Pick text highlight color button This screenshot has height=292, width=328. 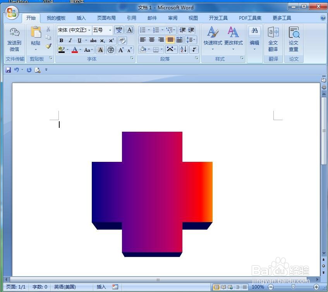click(62, 50)
